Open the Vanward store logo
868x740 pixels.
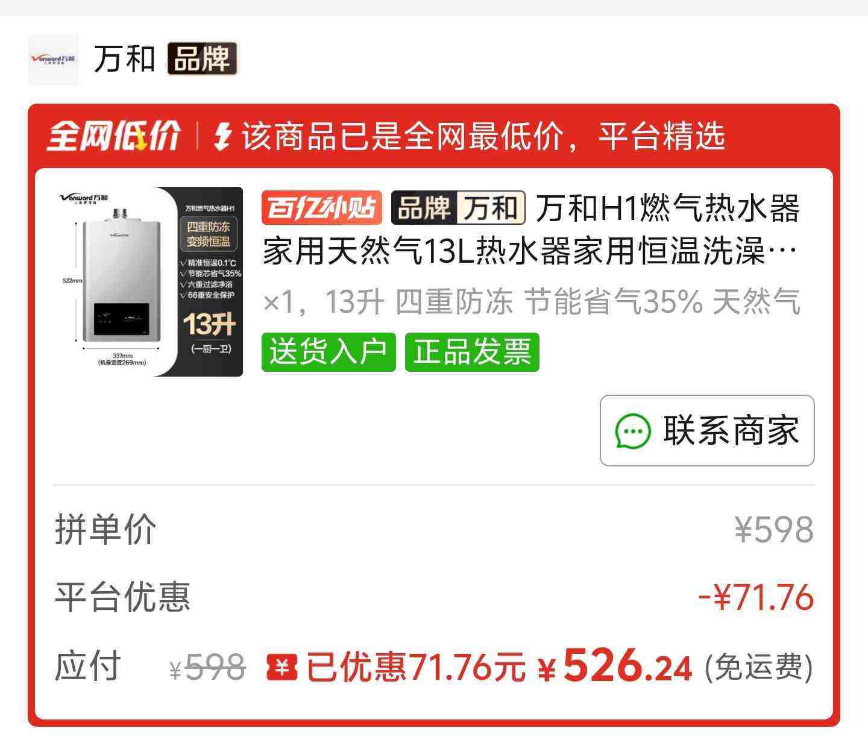pos(53,59)
